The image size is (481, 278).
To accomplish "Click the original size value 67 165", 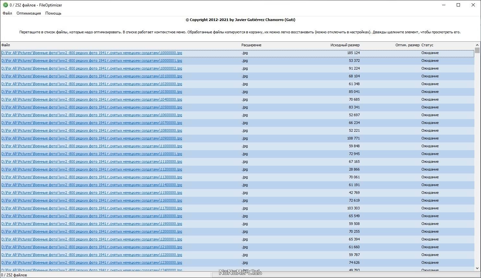I will tap(354, 161).
